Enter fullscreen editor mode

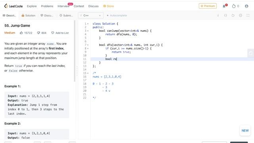pos(248,15)
